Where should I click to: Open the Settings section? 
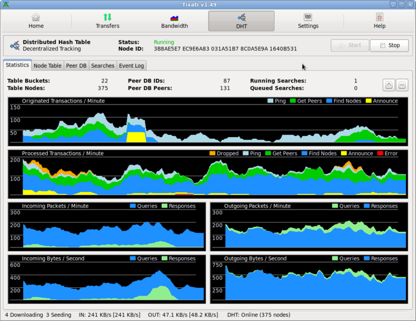(x=308, y=21)
